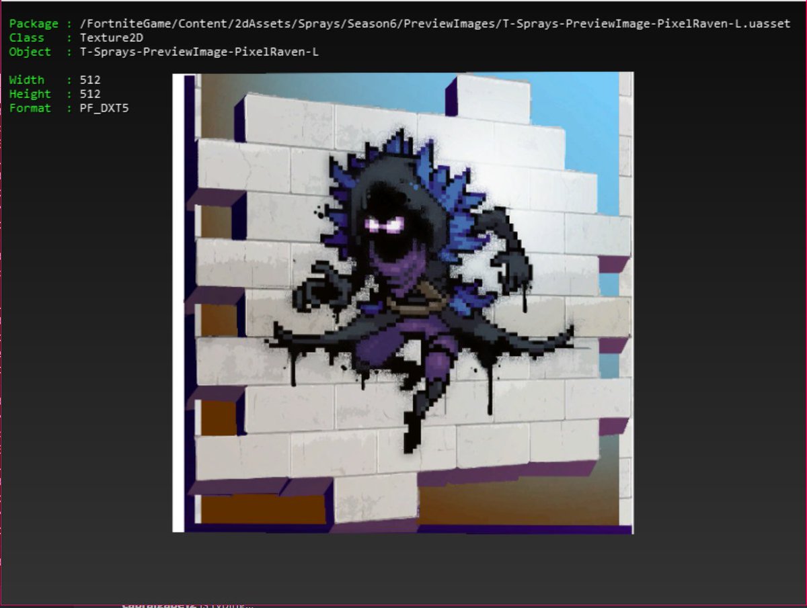Click the green Height label
Screen dimensions: 807x608
(x=30, y=94)
